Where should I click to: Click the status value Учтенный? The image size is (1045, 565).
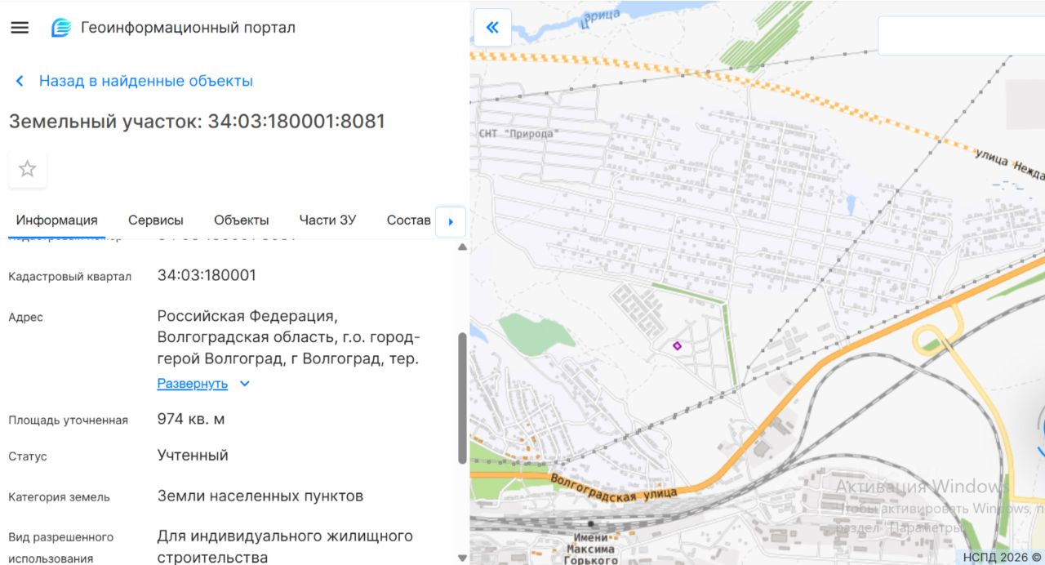(x=193, y=456)
